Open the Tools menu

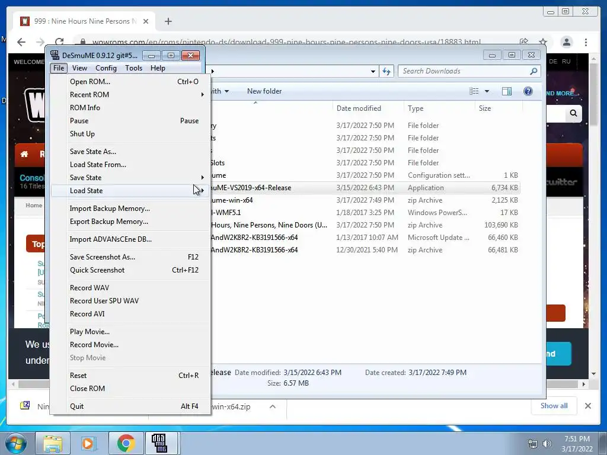133,68
